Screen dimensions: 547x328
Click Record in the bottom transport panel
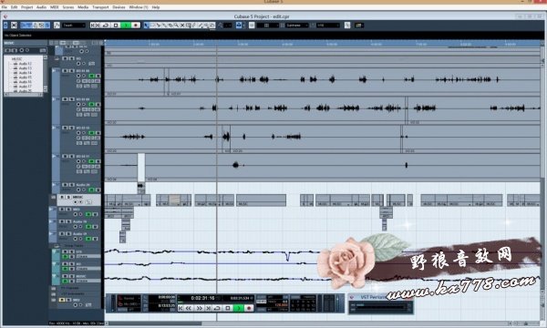pos(249,308)
